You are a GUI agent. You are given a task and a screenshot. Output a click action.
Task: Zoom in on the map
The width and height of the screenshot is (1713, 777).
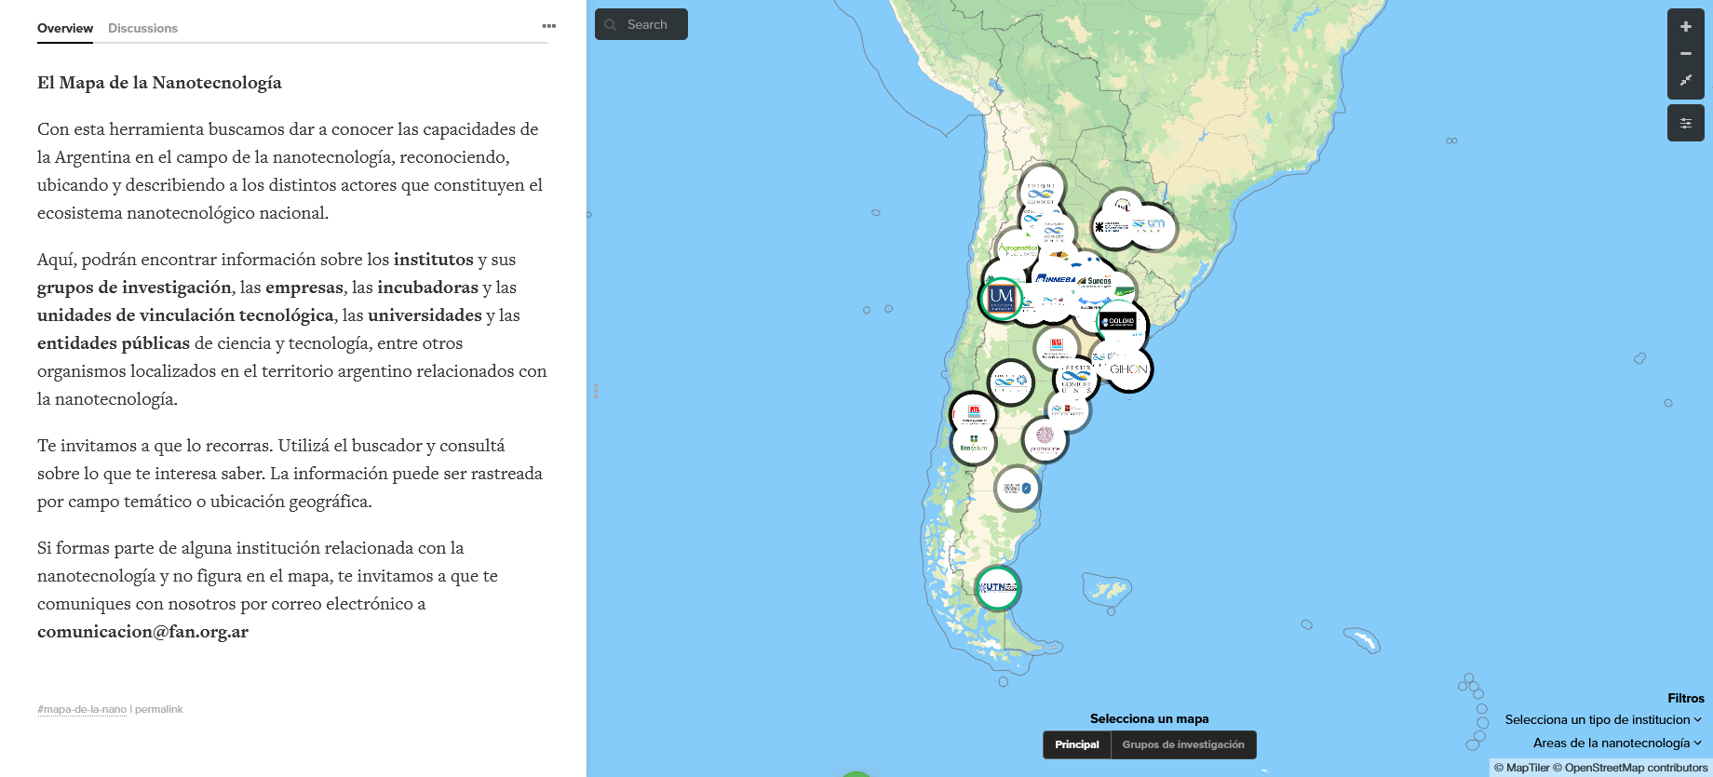pyautogui.click(x=1685, y=27)
